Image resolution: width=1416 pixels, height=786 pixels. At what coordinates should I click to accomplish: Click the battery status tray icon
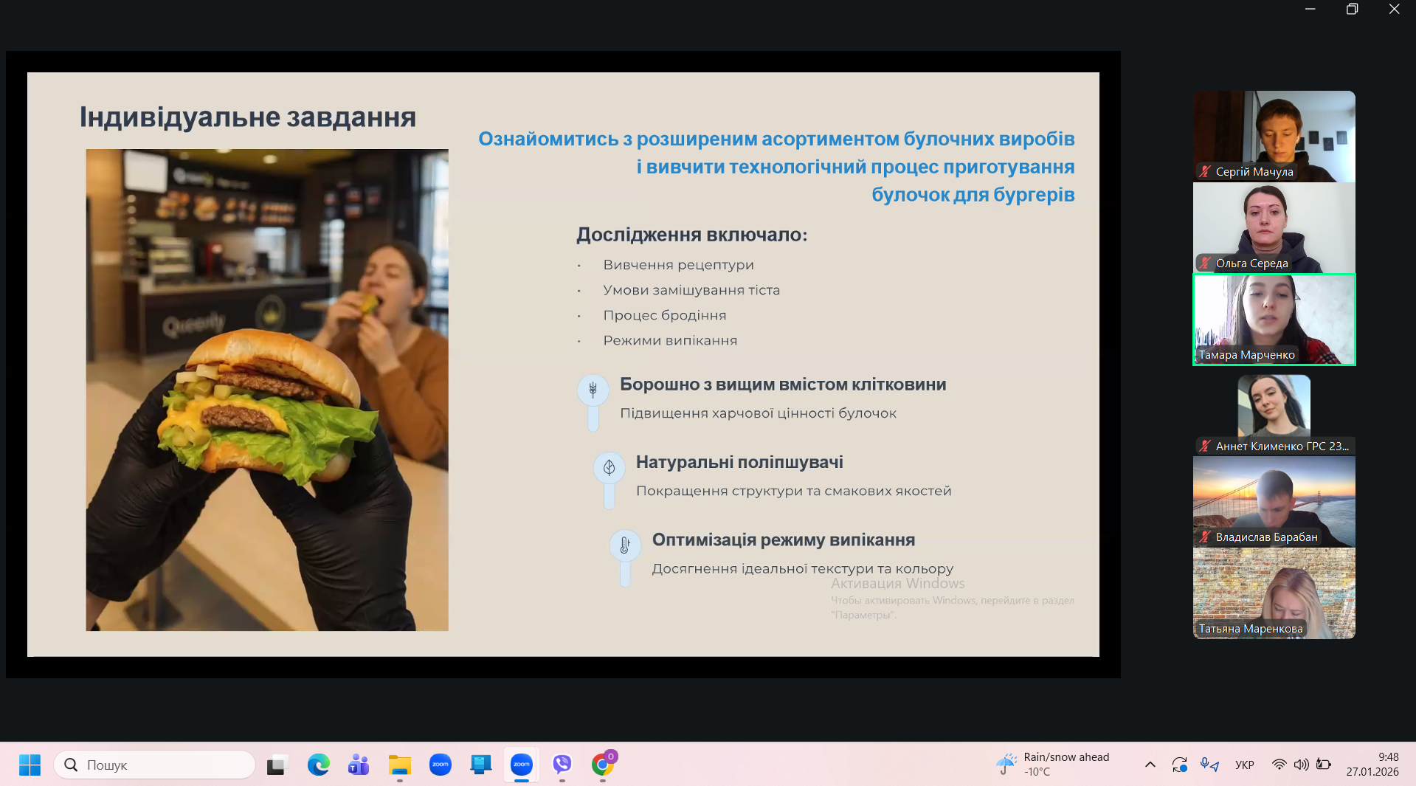1324,765
